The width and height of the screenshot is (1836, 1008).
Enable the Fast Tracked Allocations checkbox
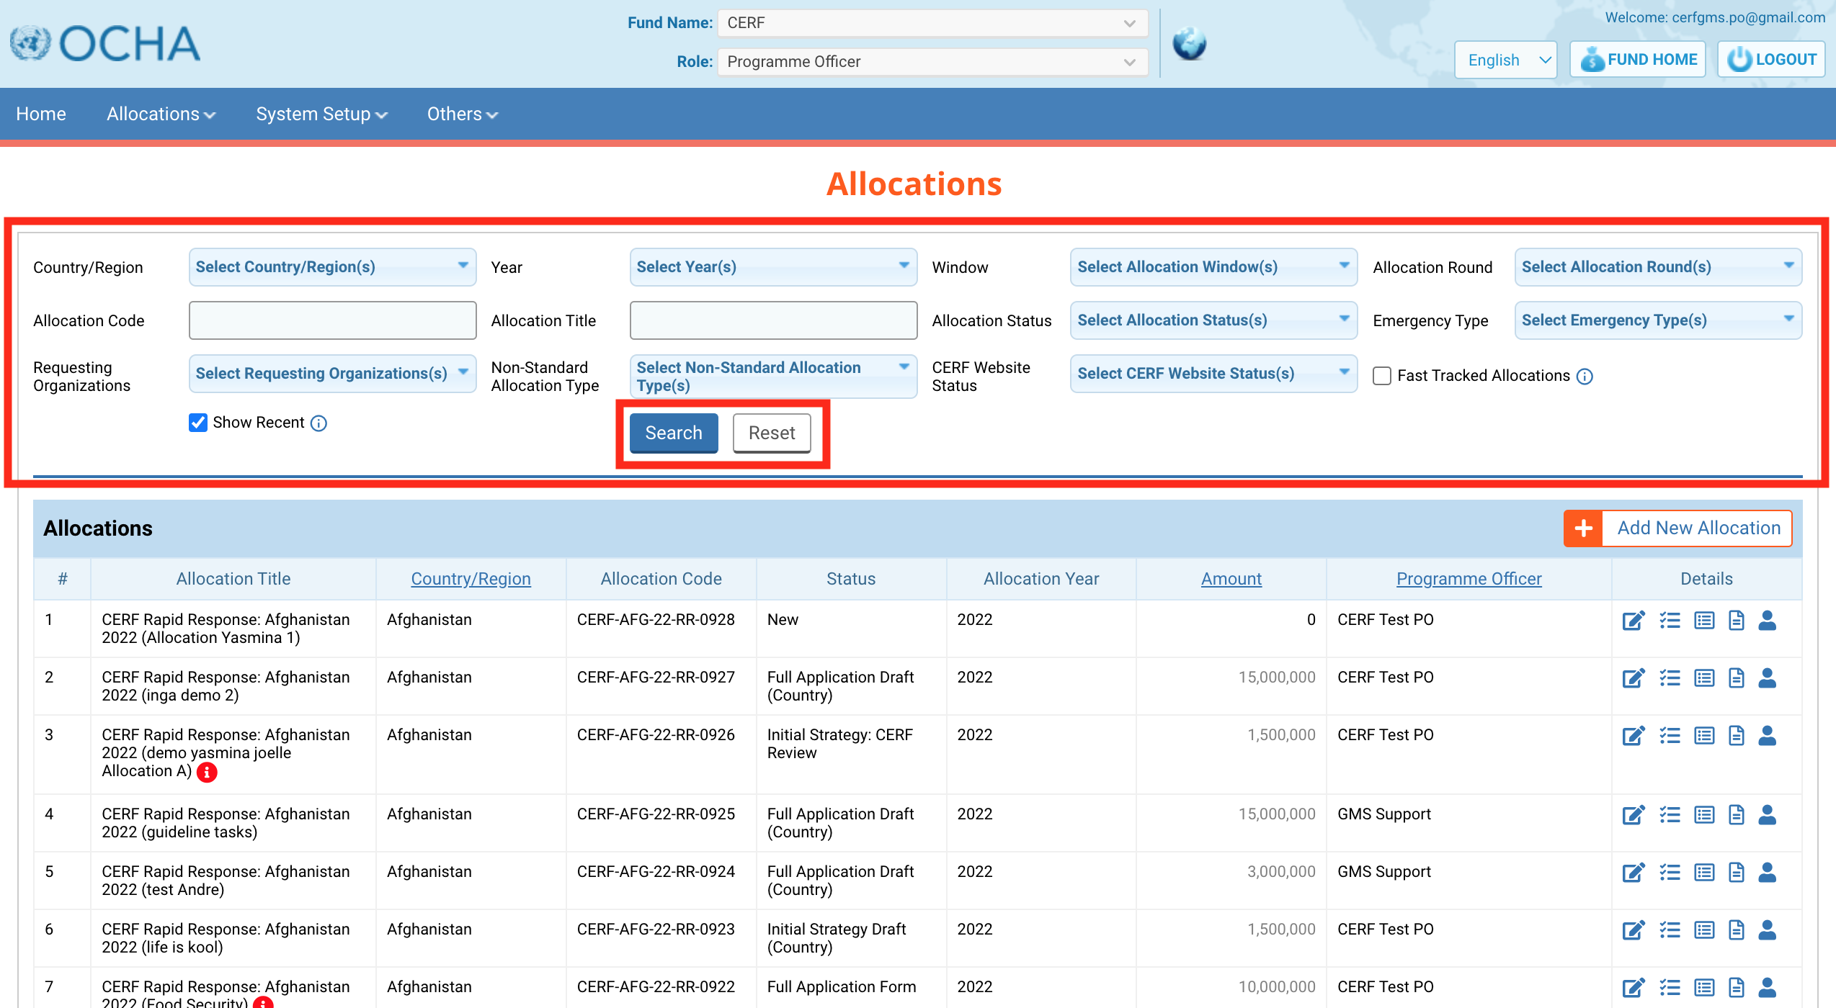[x=1382, y=376]
